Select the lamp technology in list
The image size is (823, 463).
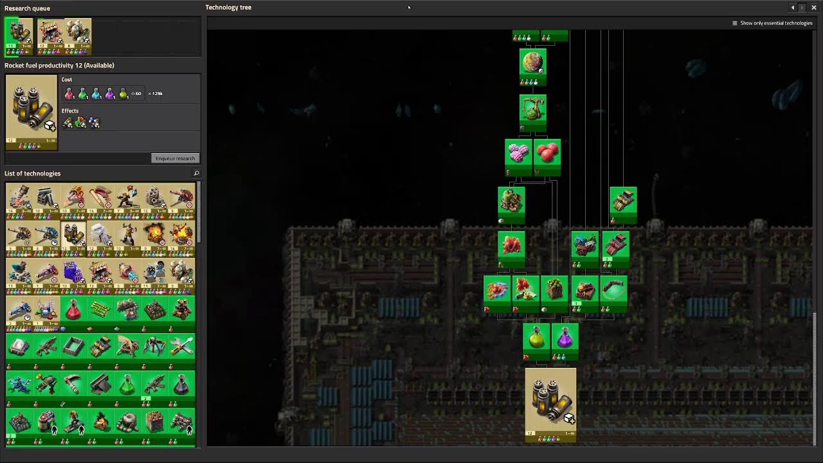[19, 351]
